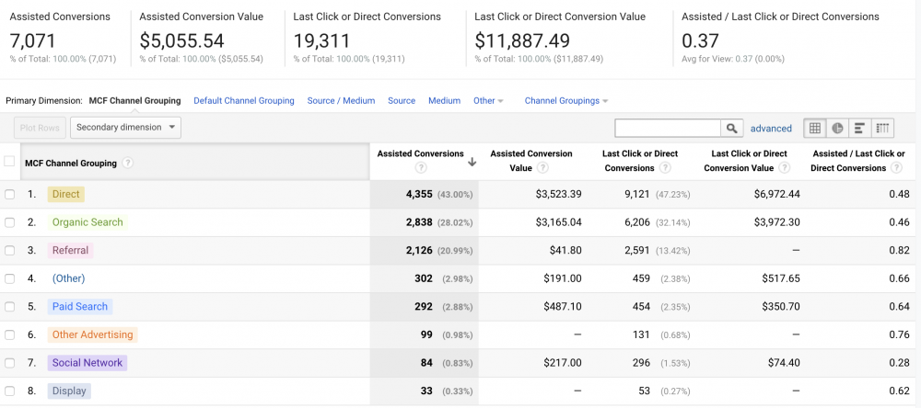
Task: Select Default Channel Grouping dimension
Action: 244,101
